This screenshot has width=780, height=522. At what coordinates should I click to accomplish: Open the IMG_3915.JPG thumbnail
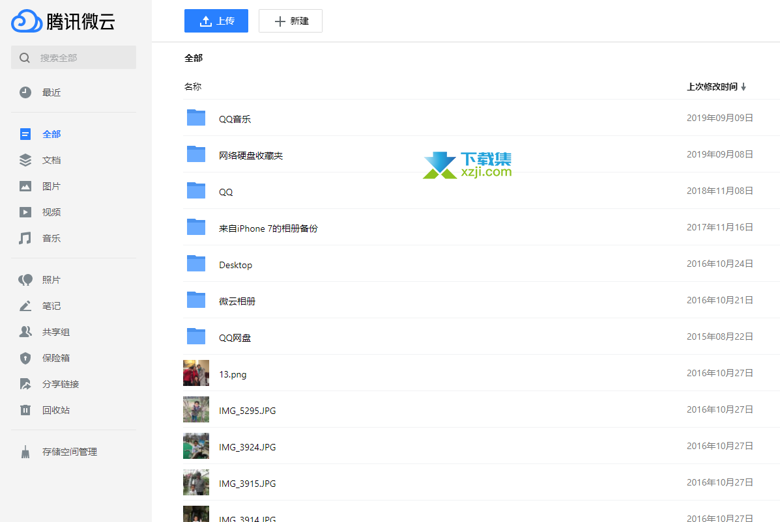click(196, 482)
